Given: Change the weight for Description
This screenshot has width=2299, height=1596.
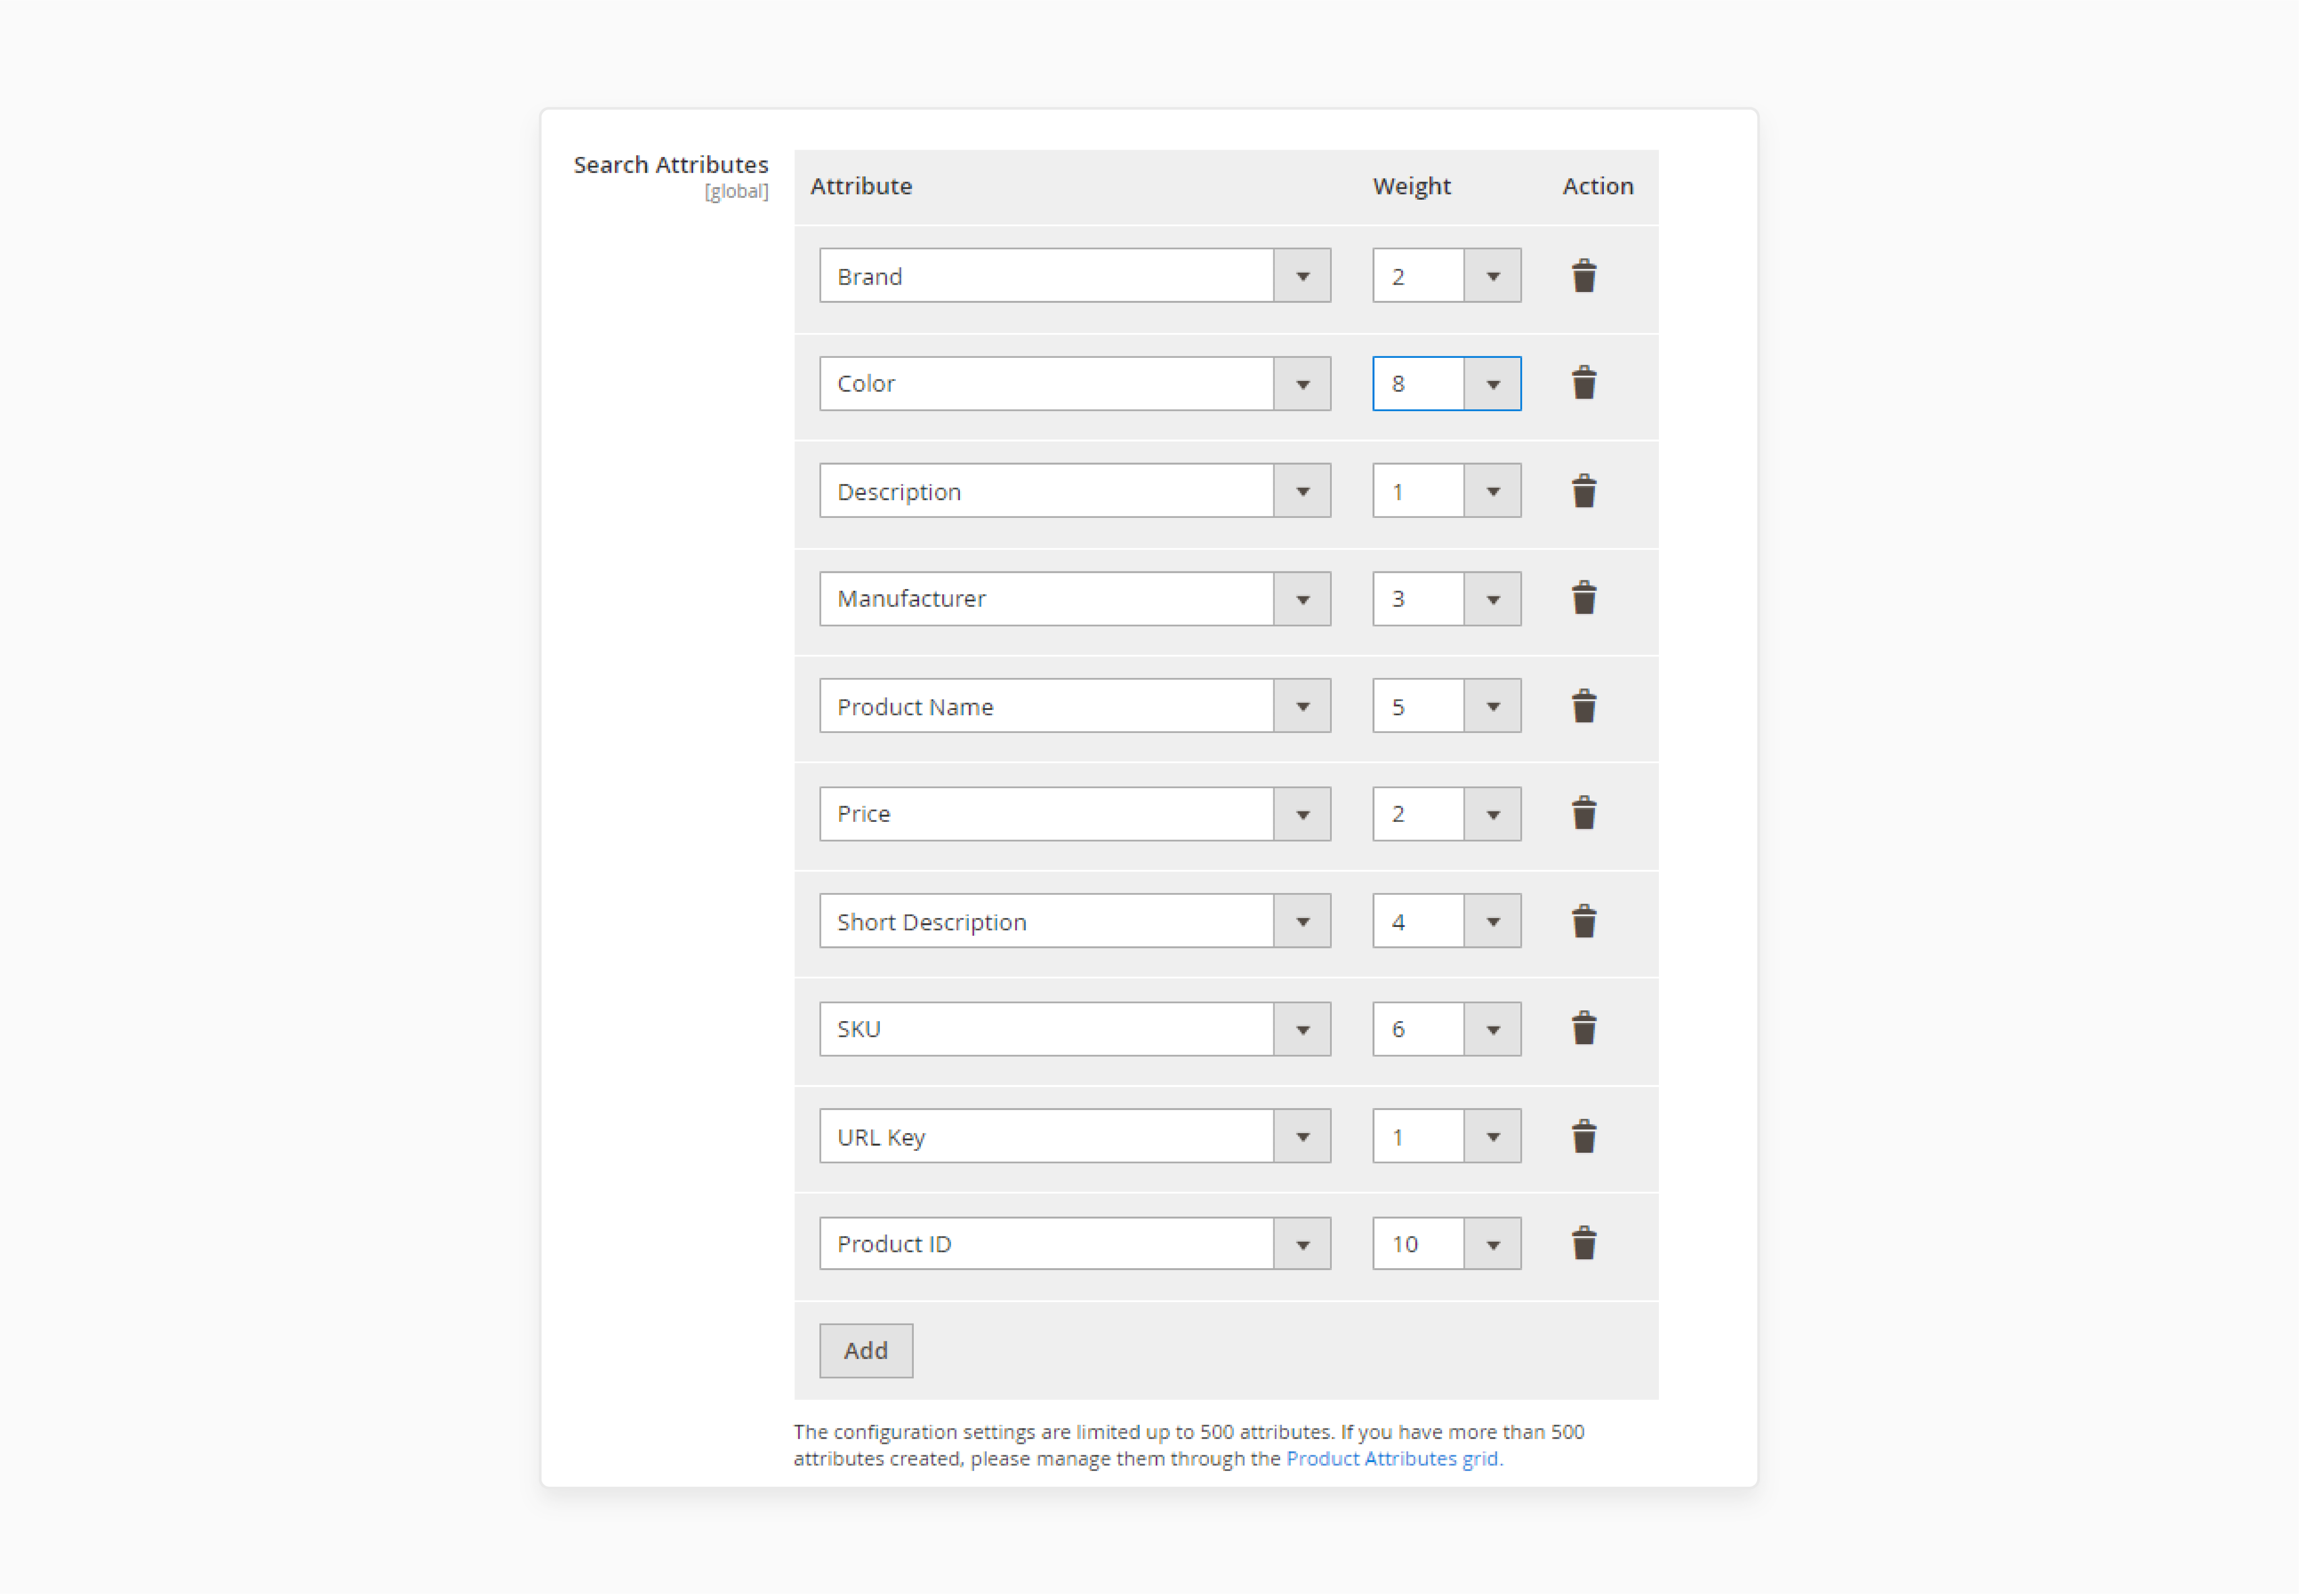Looking at the screenshot, I should point(1446,491).
